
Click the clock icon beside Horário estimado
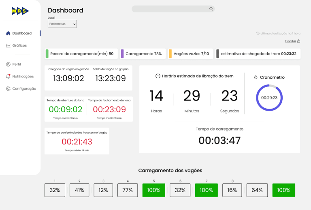tap(158, 76)
